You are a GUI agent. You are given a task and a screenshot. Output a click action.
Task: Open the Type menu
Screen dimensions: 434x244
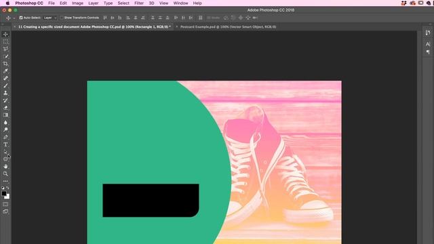108,3
